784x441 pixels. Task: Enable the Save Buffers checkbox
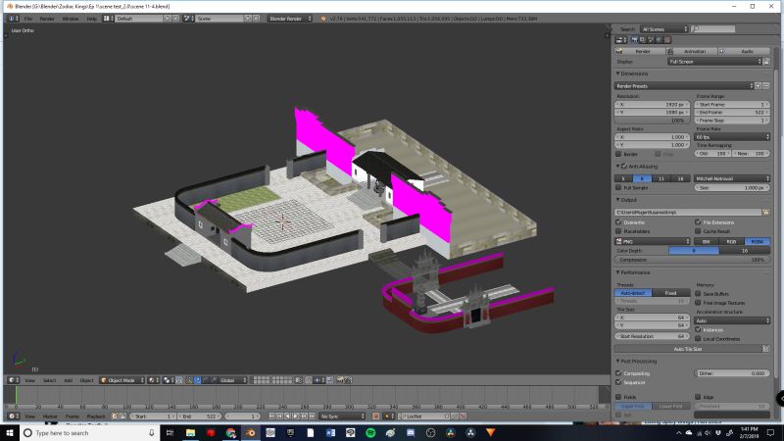698,294
